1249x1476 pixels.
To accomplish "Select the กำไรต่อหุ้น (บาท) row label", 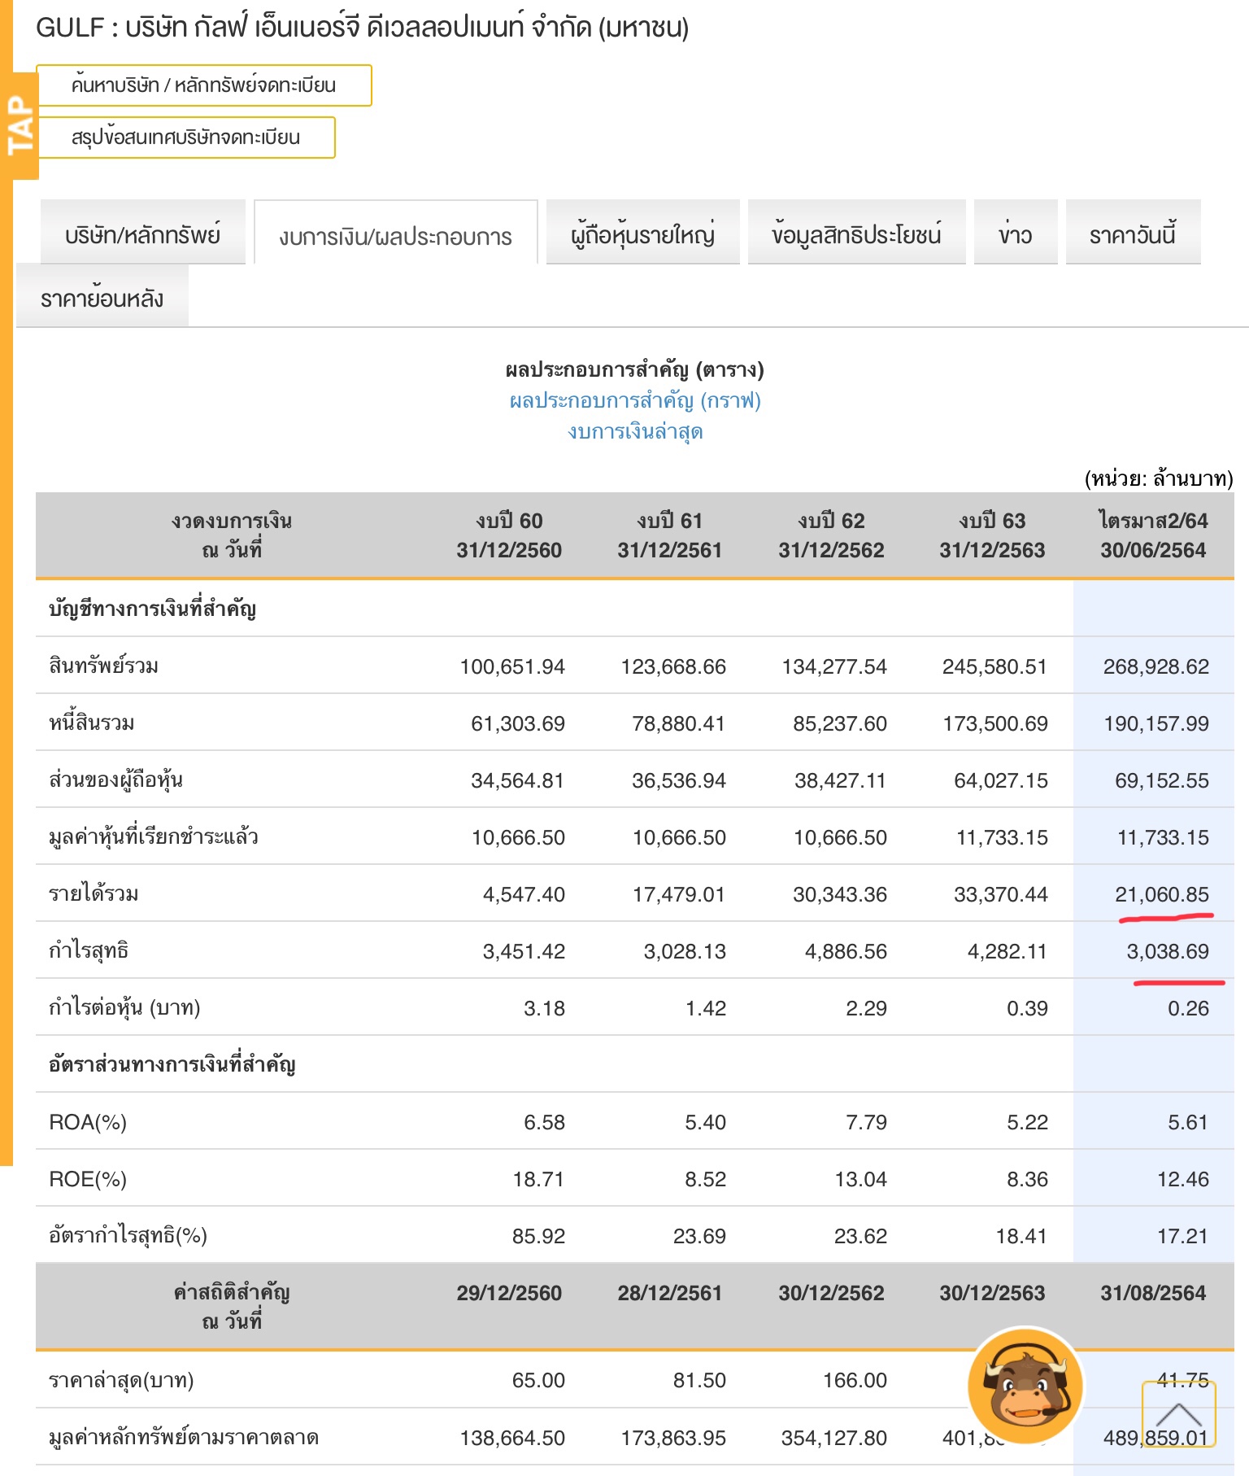I will coord(124,1007).
